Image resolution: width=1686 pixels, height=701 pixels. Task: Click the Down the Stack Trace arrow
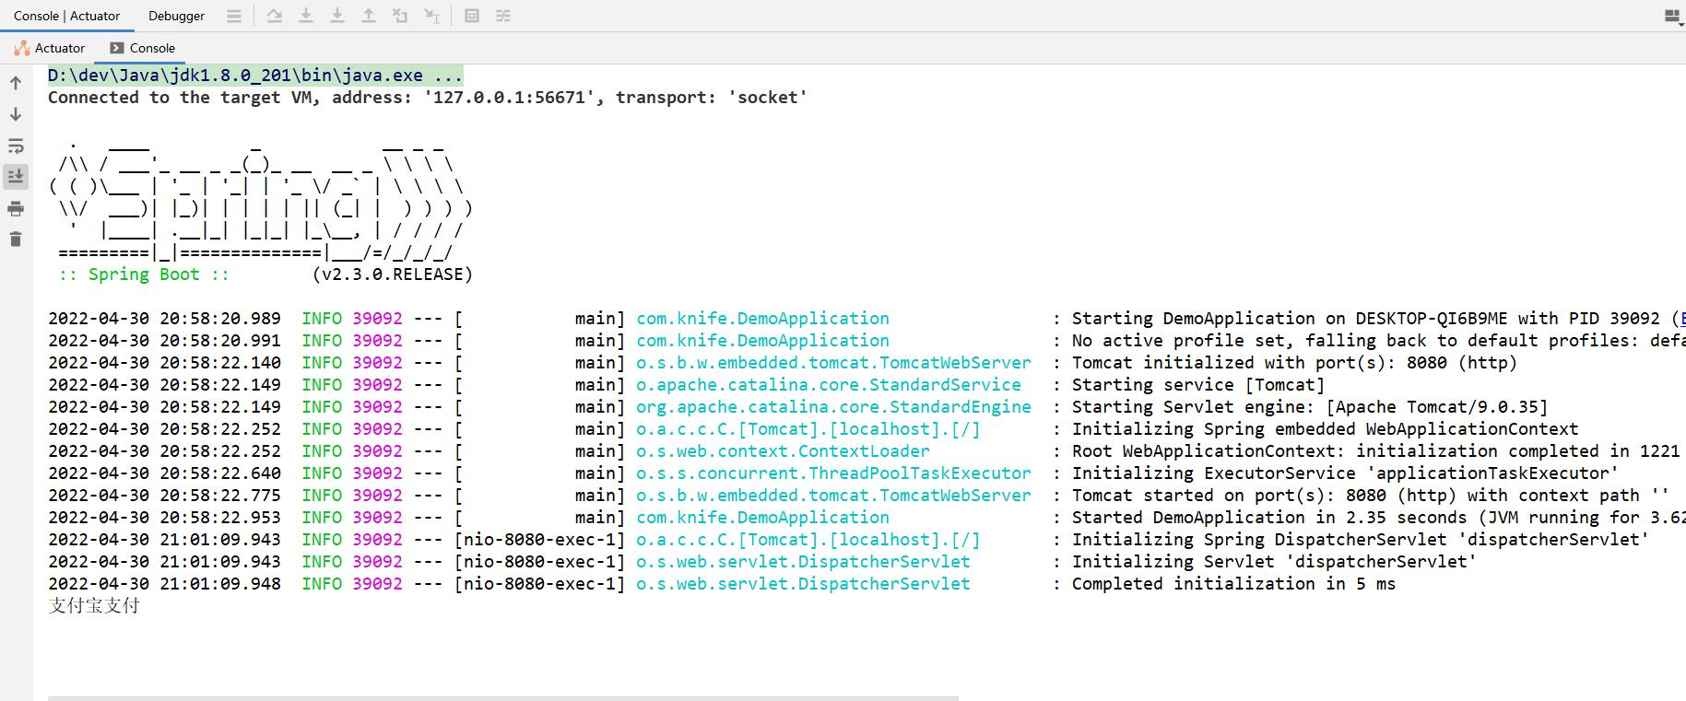tap(16, 114)
